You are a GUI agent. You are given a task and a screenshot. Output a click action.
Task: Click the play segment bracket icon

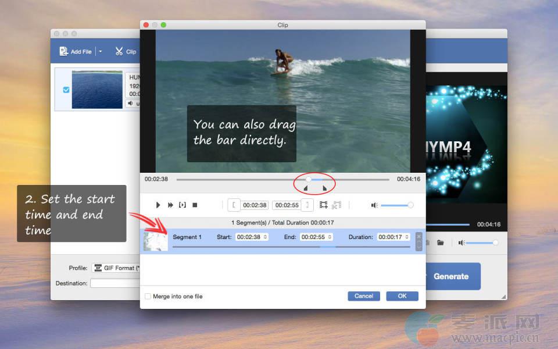(183, 205)
